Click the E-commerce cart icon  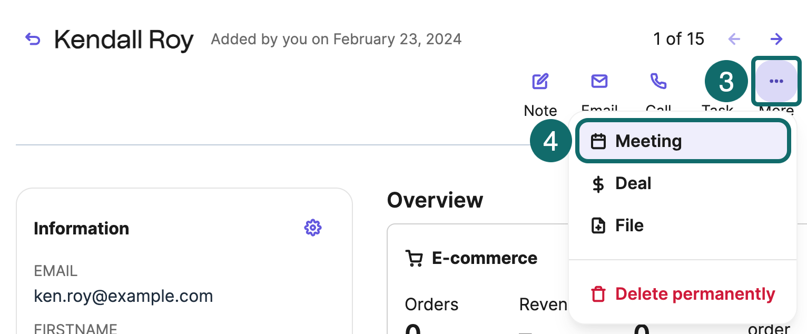414,258
